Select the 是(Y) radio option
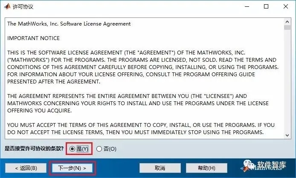The width and height of the screenshot is (296, 178). coord(79,149)
